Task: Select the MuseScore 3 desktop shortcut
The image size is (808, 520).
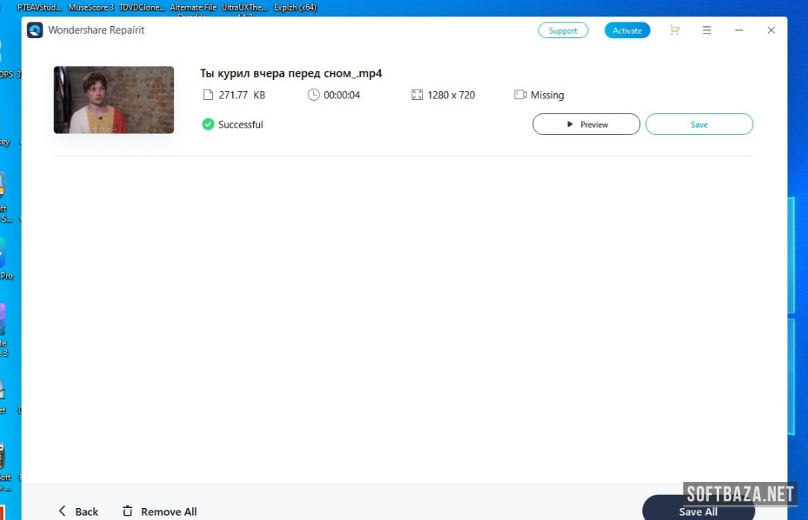Action: tap(90, 7)
